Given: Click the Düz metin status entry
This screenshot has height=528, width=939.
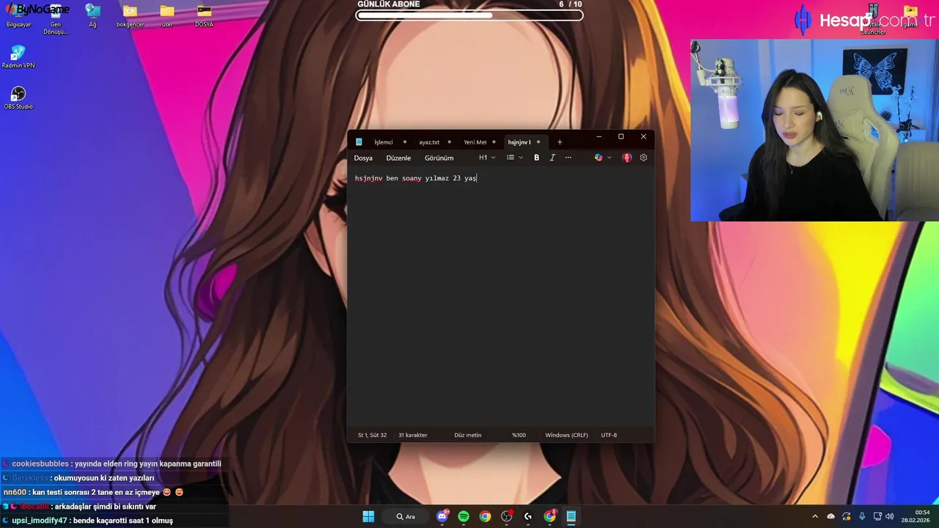Looking at the screenshot, I should [x=467, y=435].
